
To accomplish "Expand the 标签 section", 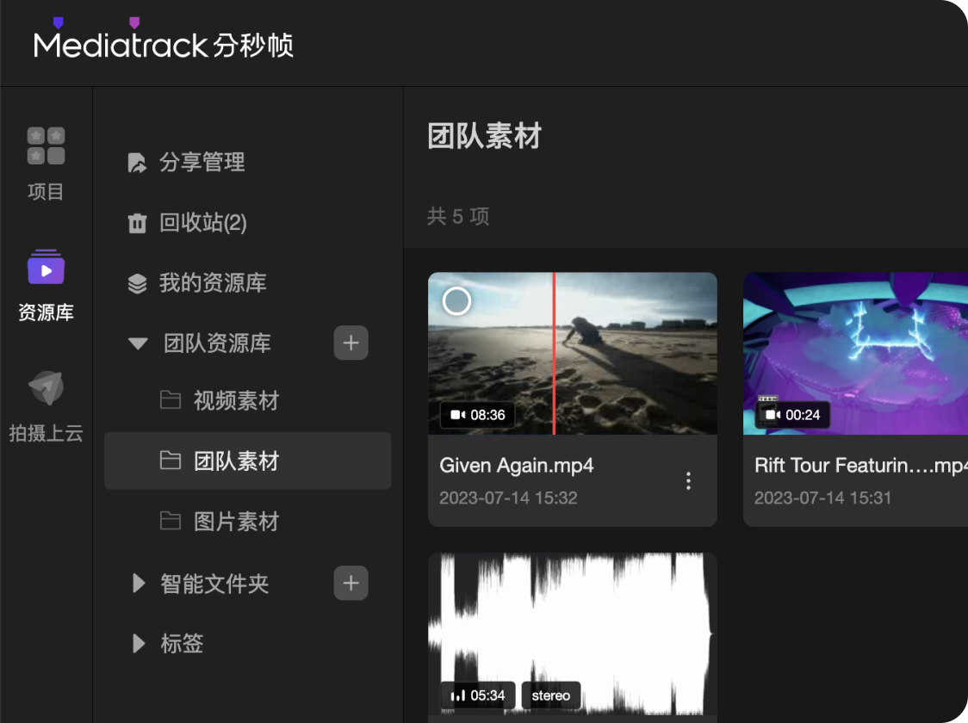I will point(139,644).
